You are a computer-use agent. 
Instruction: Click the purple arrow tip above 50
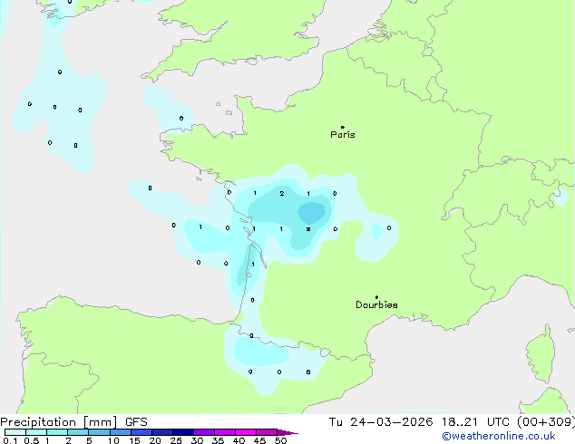pyautogui.click(x=287, y=432)
